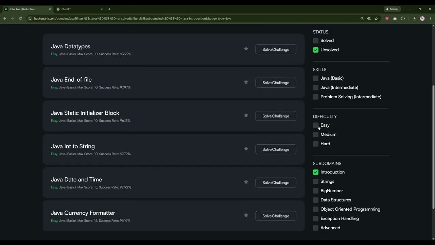Click the page vertical scrollbar

[x=433, y=146]
